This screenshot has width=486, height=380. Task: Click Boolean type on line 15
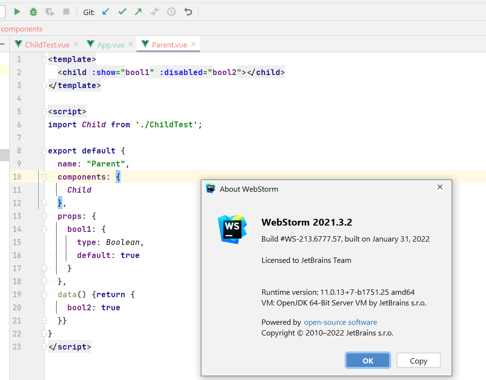click(x=123, y=243)
